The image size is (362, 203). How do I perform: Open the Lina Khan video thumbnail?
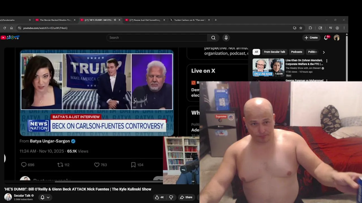point(268,67)
